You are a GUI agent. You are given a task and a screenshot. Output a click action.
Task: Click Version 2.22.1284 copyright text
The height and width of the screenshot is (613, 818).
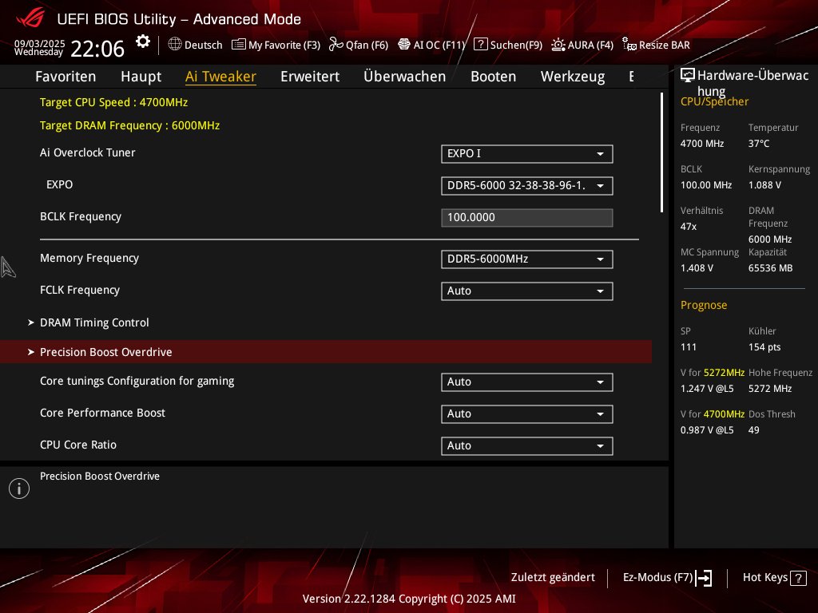[409, 599]
